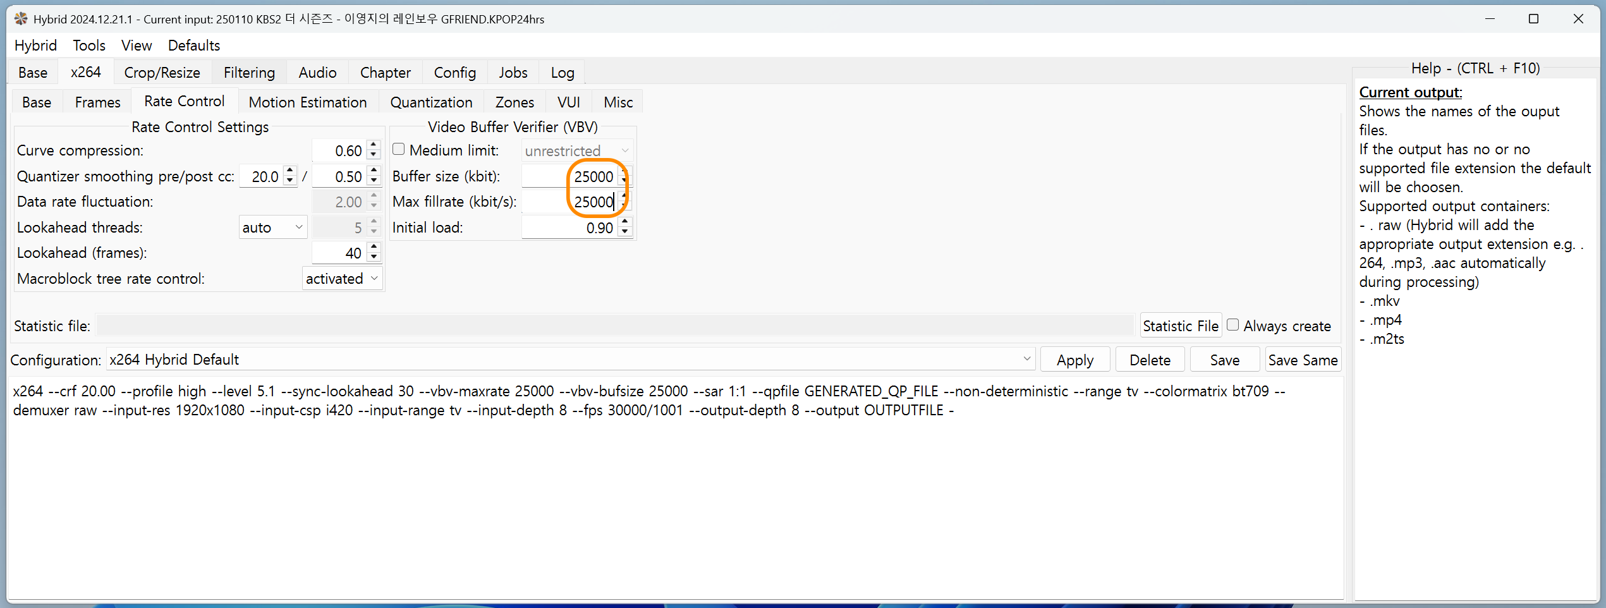The height and width of the screenshot is (608, 1606).
Task: Open the Config tab
Action: 455,73
